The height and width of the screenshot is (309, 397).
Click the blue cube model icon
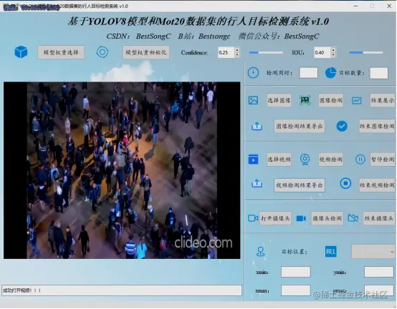21,52
